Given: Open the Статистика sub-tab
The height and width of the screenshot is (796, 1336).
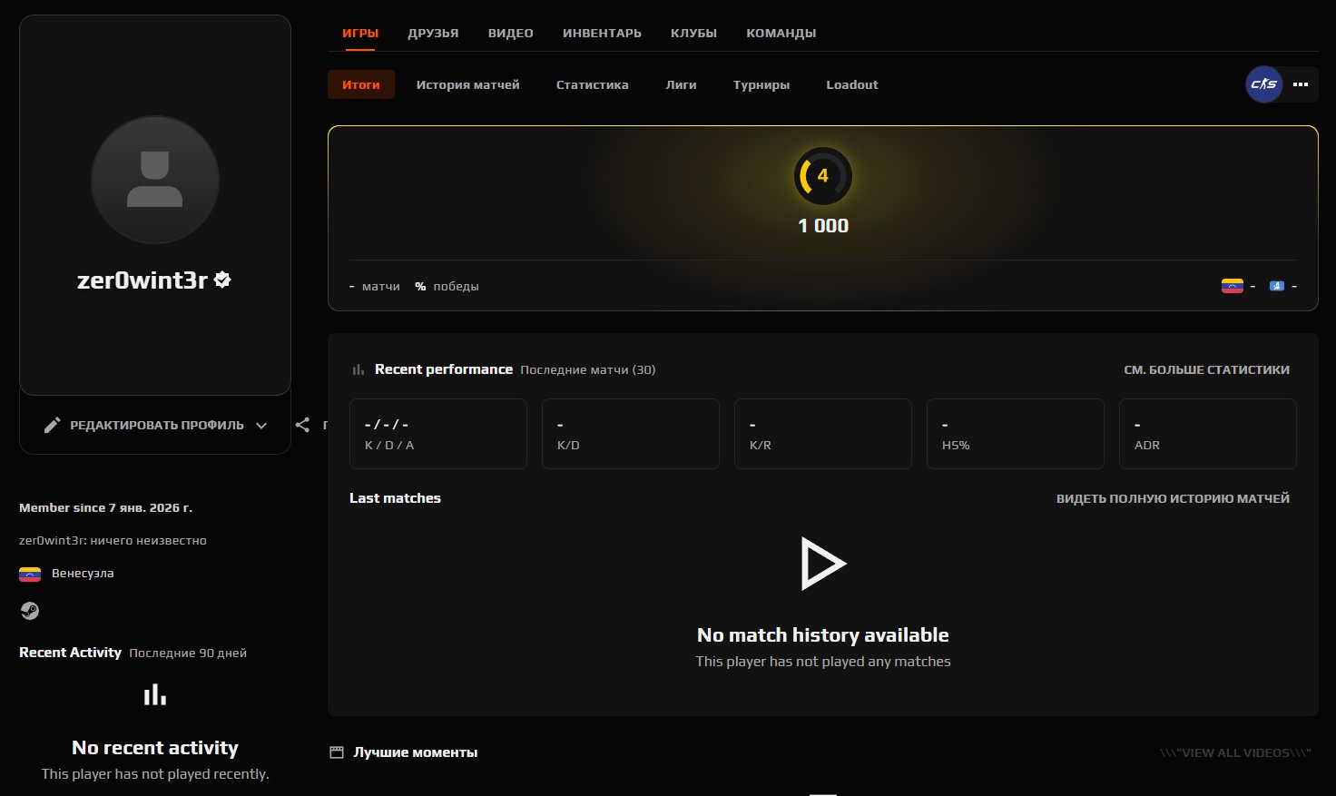Looking at the screenshot, I should click(592, 84).
